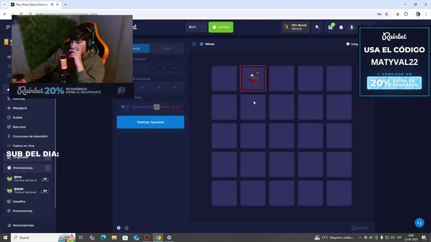Open the user profile avatar

pyautogui.click(x=352, y=27)
